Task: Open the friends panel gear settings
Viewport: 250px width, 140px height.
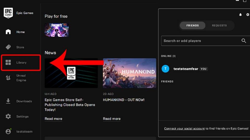Action: pos(248,15)
